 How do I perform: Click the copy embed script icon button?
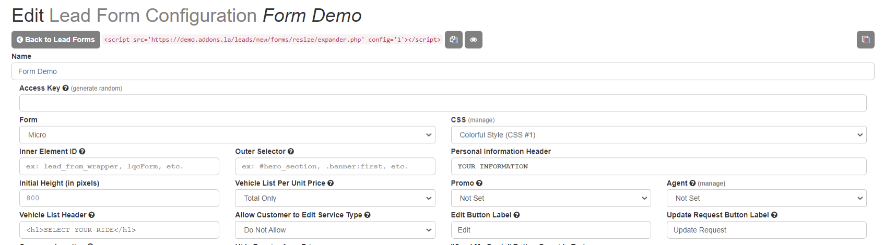pyautogui.click(x=453, y=40)
